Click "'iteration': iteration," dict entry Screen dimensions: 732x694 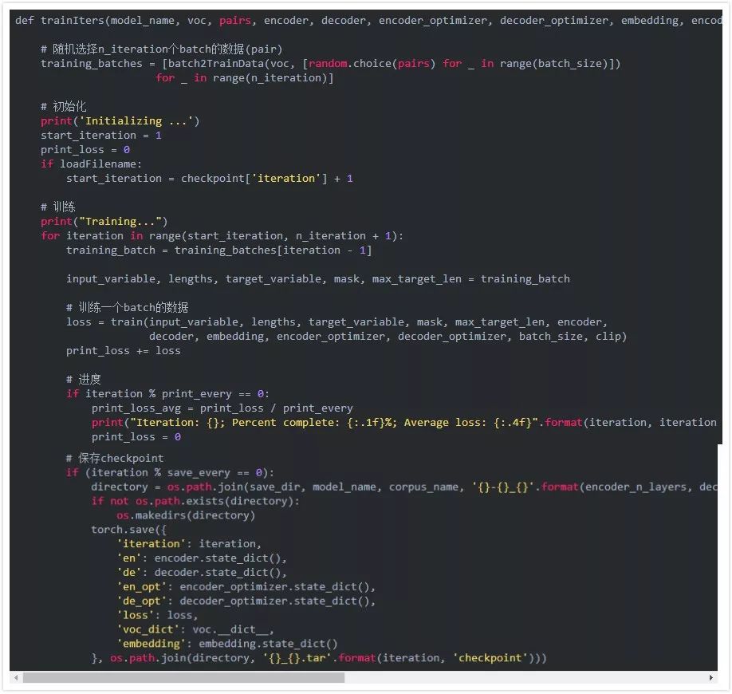[x=189, y=544]
